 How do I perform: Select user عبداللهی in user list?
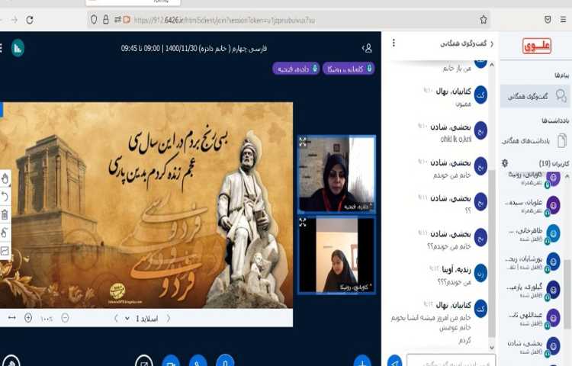pyautogui.click(x=533, y=318)
